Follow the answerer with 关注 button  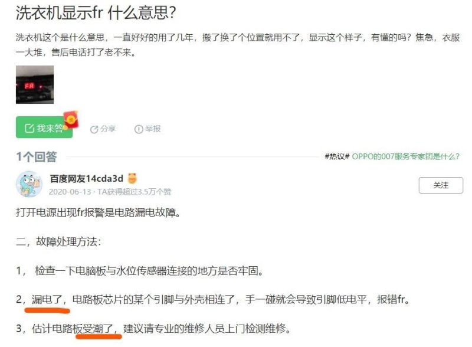click(x=441, y=185)
